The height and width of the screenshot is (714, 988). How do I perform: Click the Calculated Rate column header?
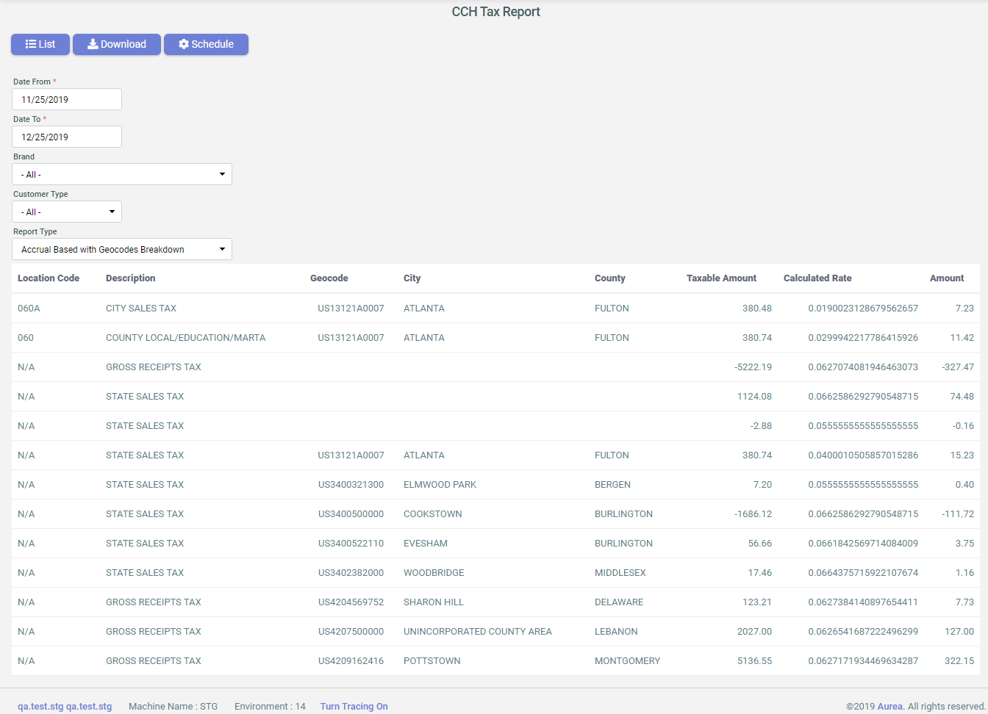coord(817,278)
